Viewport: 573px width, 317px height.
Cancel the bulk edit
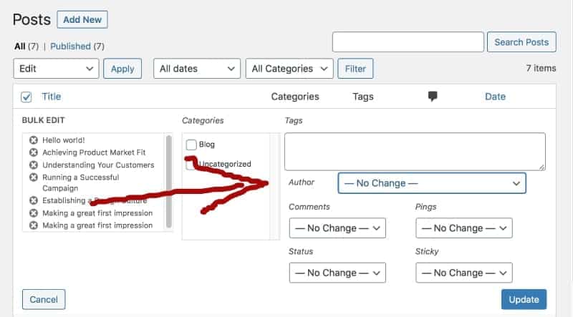44,298
